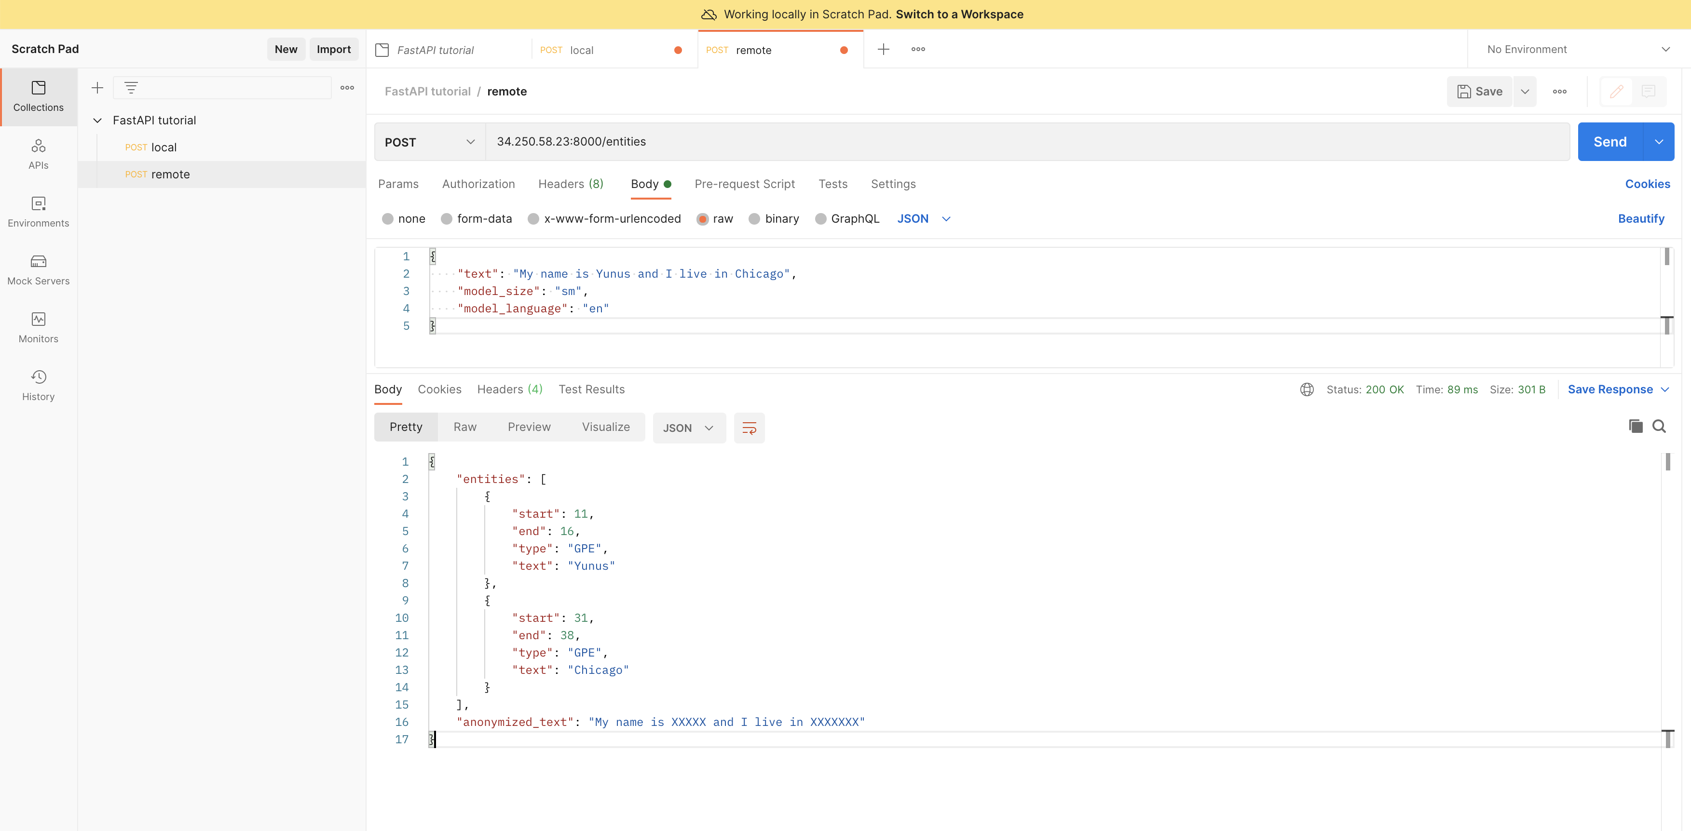Switch response view to Raw tab
Viewport: 1691px width, 831px height.
tap(465, 426)
